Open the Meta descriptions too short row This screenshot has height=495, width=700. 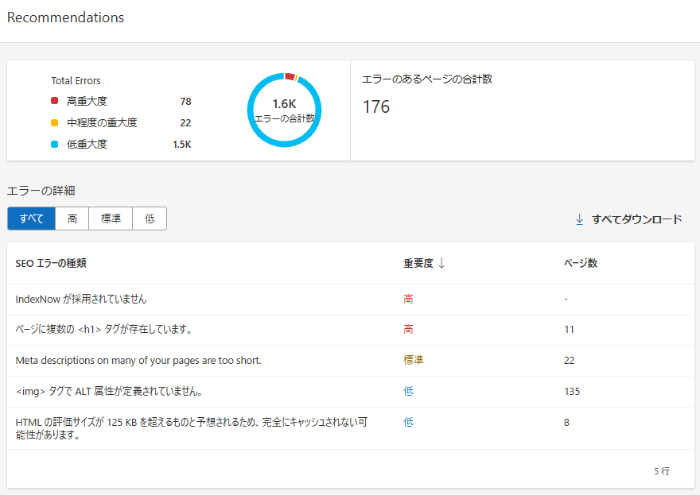[x=138, y=360]
